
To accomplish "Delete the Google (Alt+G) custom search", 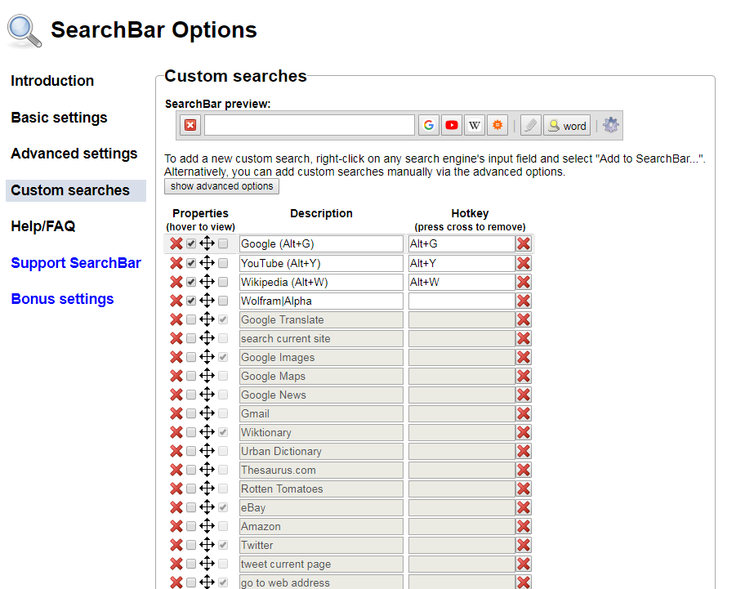I will coord(176,243).
